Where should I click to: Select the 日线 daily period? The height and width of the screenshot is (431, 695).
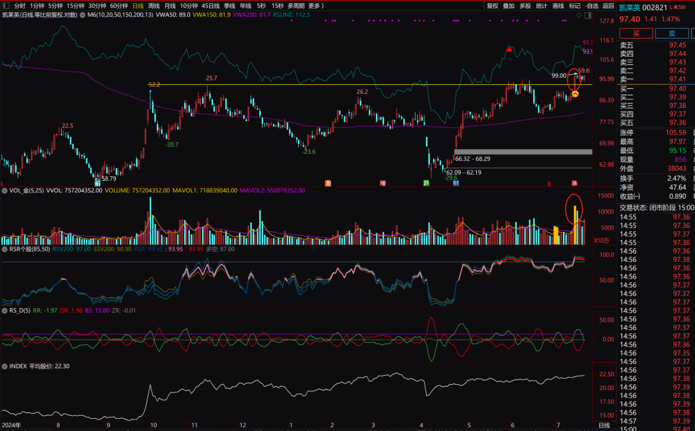pos(138,6)
